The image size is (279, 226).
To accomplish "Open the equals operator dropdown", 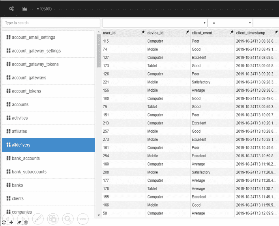I will point(230,23).
